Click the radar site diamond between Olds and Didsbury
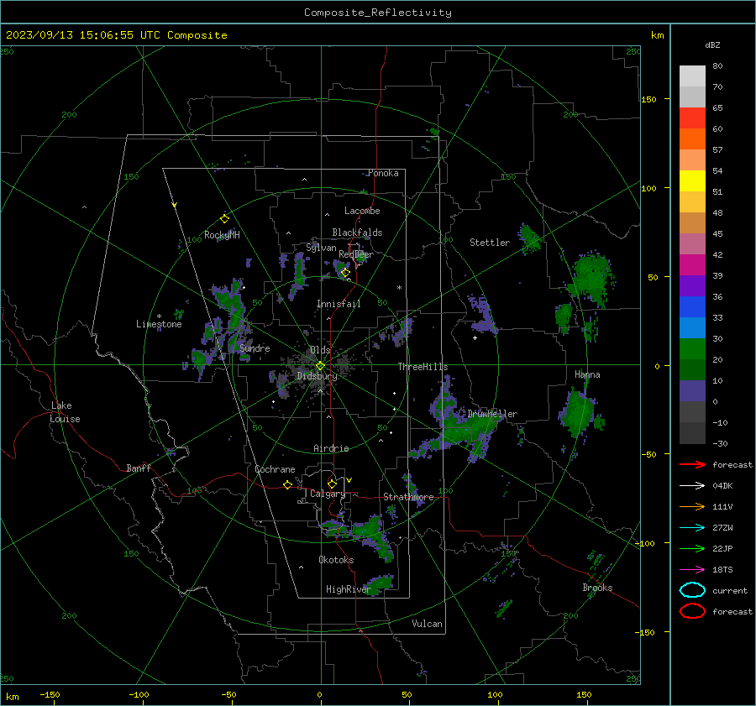Image resolution: width=756 pixels, height=706 pixels. (x=320, y=366)
